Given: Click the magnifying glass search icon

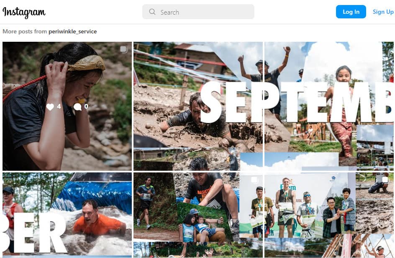Looking at the screenshot, I should tap(152, 12).
